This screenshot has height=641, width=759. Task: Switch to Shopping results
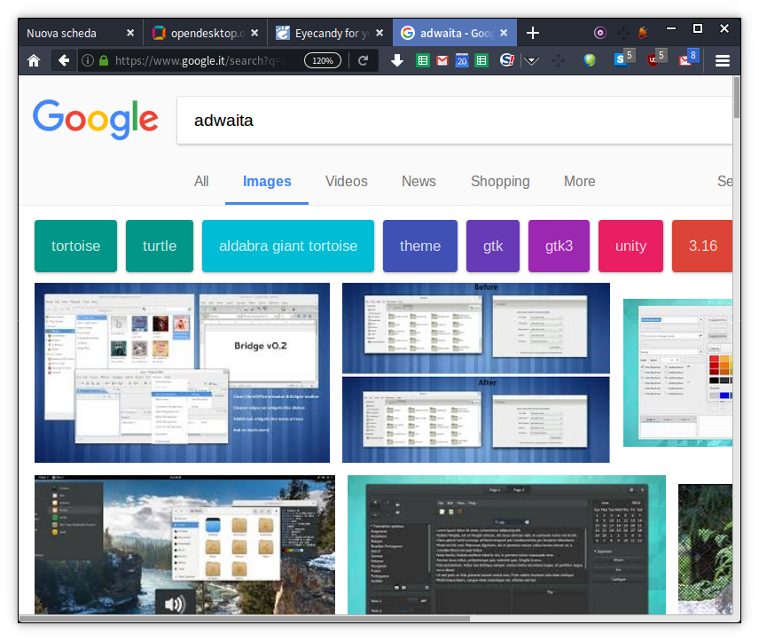tap(500, 181)
